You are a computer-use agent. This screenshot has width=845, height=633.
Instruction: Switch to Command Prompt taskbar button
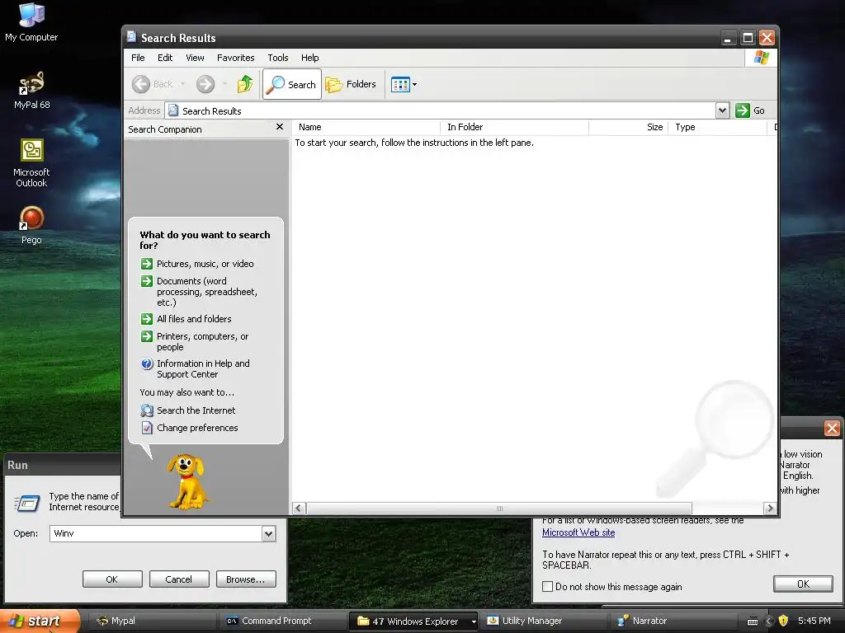point(282,621)
